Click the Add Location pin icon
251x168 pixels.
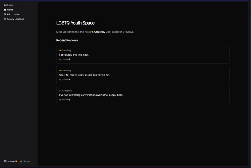click(5, 14)
